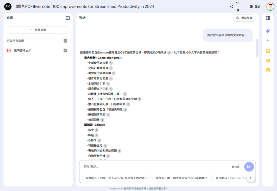Click the NotebookLM logo icon

[8, 7]
